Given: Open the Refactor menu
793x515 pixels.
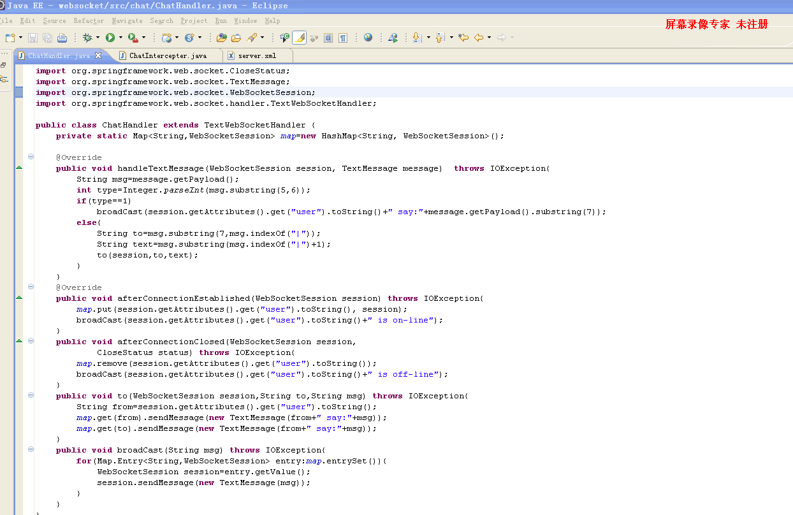Looking at the screenshot, I should (89, 20).
